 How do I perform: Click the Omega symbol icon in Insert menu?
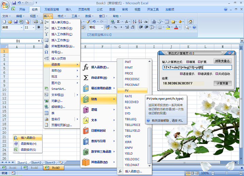[x=46, y=52]
